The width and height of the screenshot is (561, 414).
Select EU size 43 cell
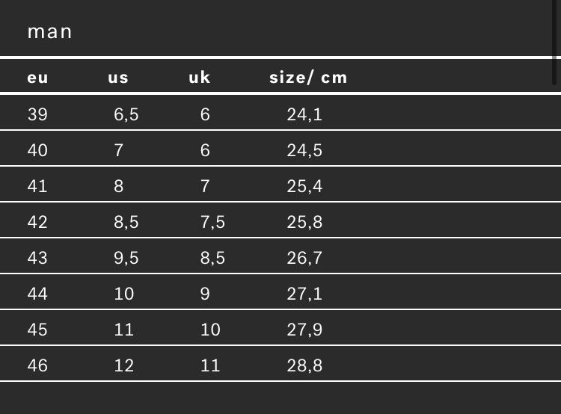pos(37,258)
